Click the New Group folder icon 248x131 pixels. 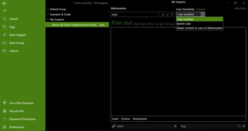[x=5, y=43]
